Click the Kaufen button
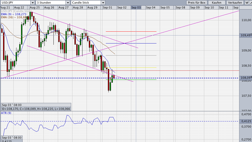The width and height of the screenshot is (252, 142). tap(217, 3)
